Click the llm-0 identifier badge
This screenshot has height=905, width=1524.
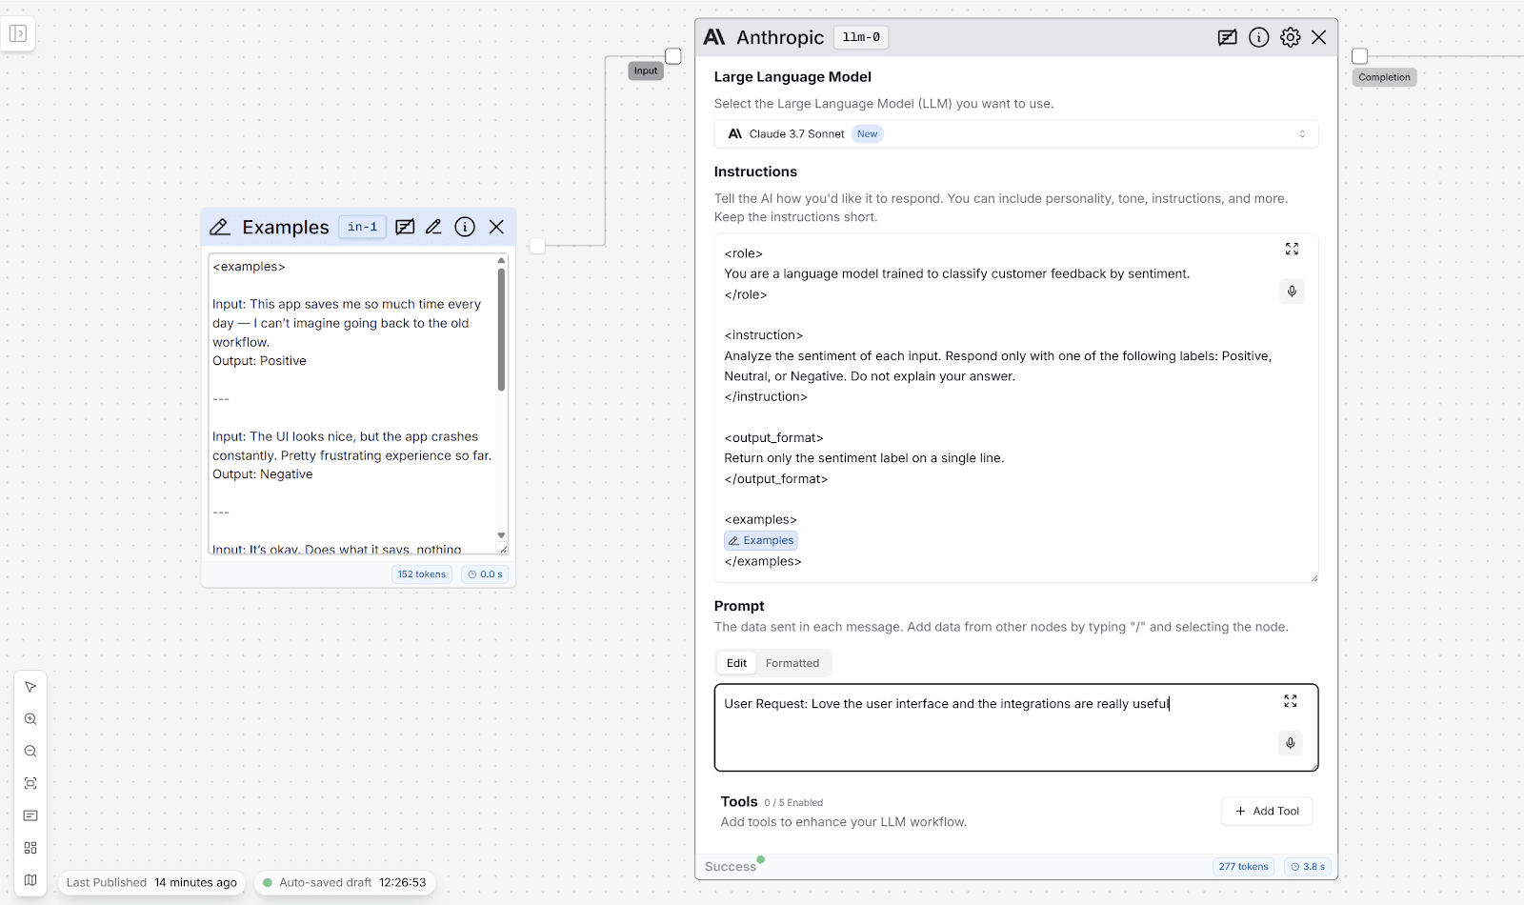(861, 37)
